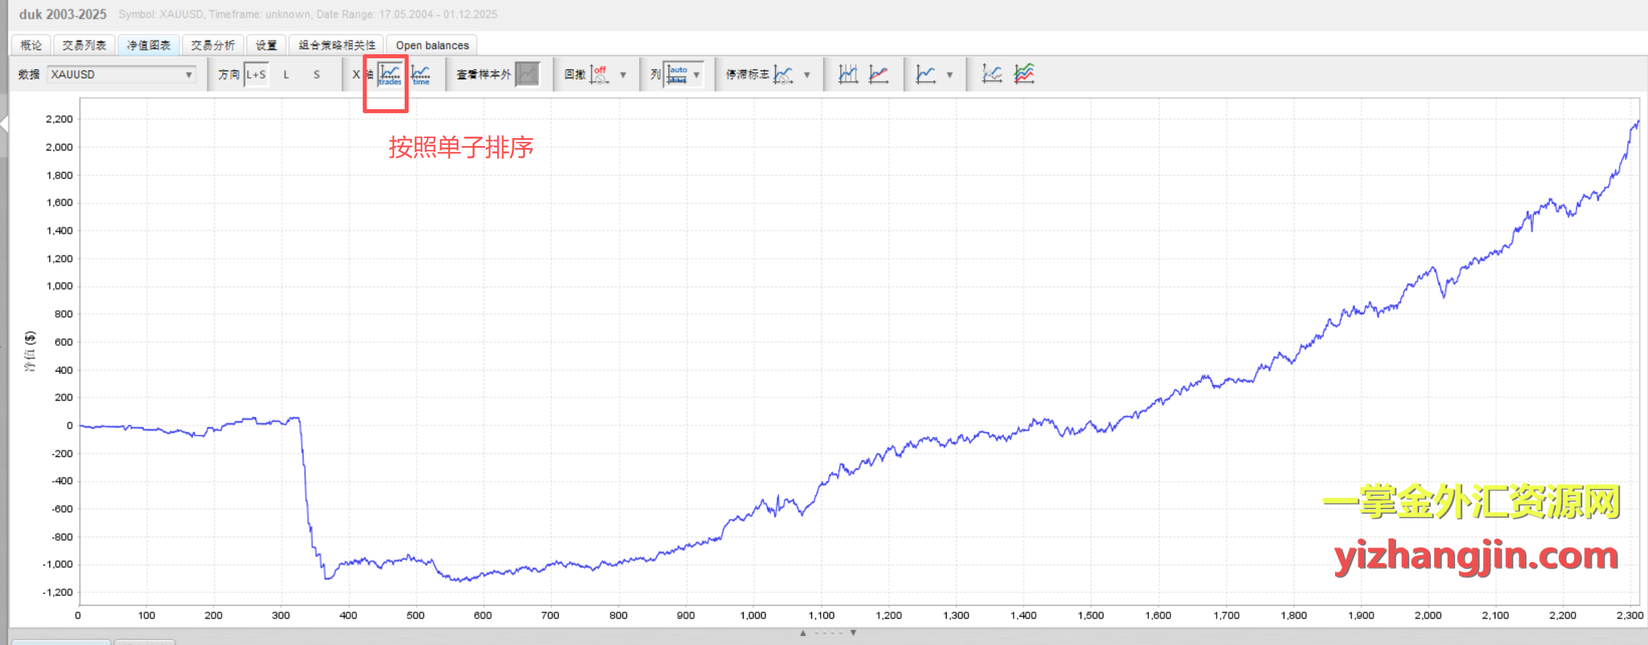Open the auto column (列) dropdown
This screenshot has height=645, width=1648.
pos(684,74)
